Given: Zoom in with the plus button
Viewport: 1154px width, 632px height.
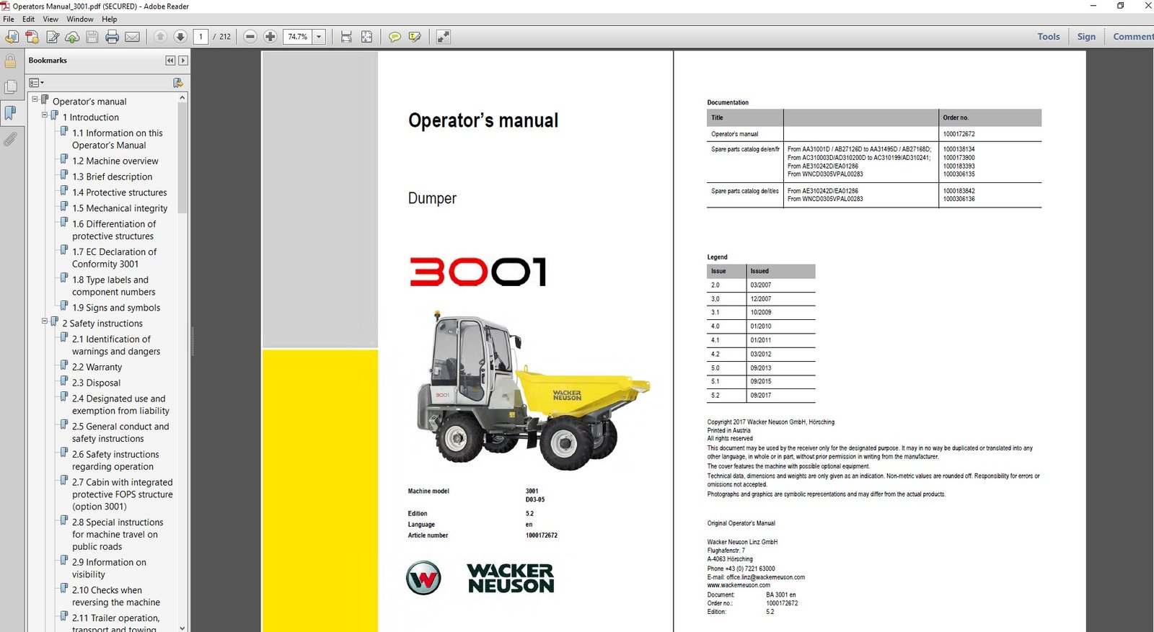Looking at the screenshot, I should 270,37.
